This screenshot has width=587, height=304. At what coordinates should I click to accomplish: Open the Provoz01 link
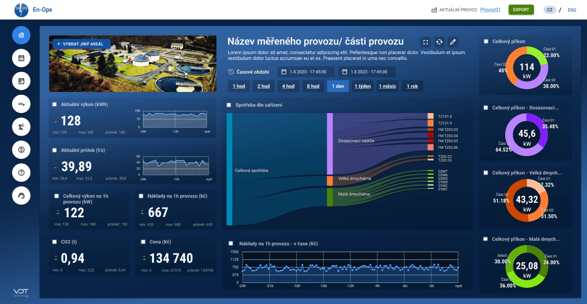(x=491, y=10)
